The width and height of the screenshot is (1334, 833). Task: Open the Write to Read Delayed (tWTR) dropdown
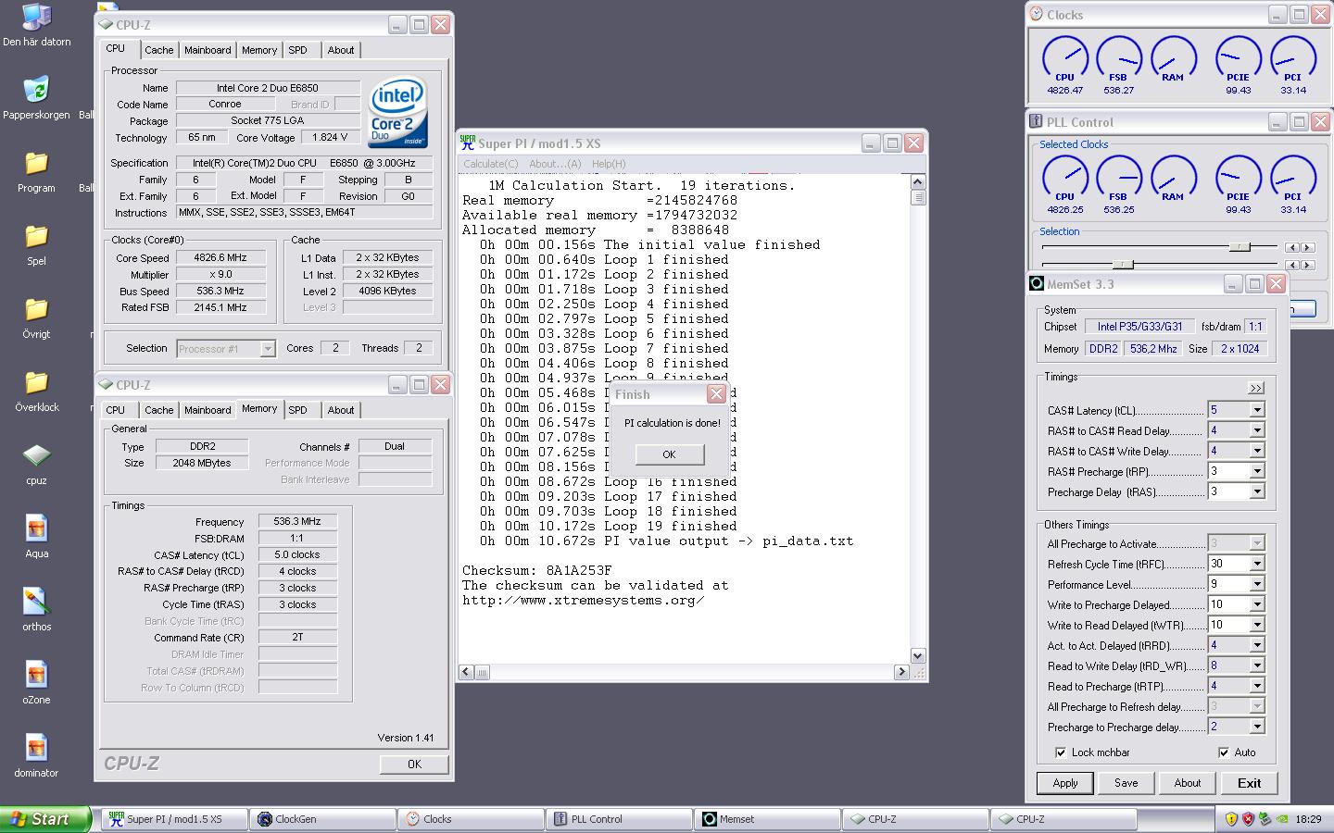pos(1257,625)
